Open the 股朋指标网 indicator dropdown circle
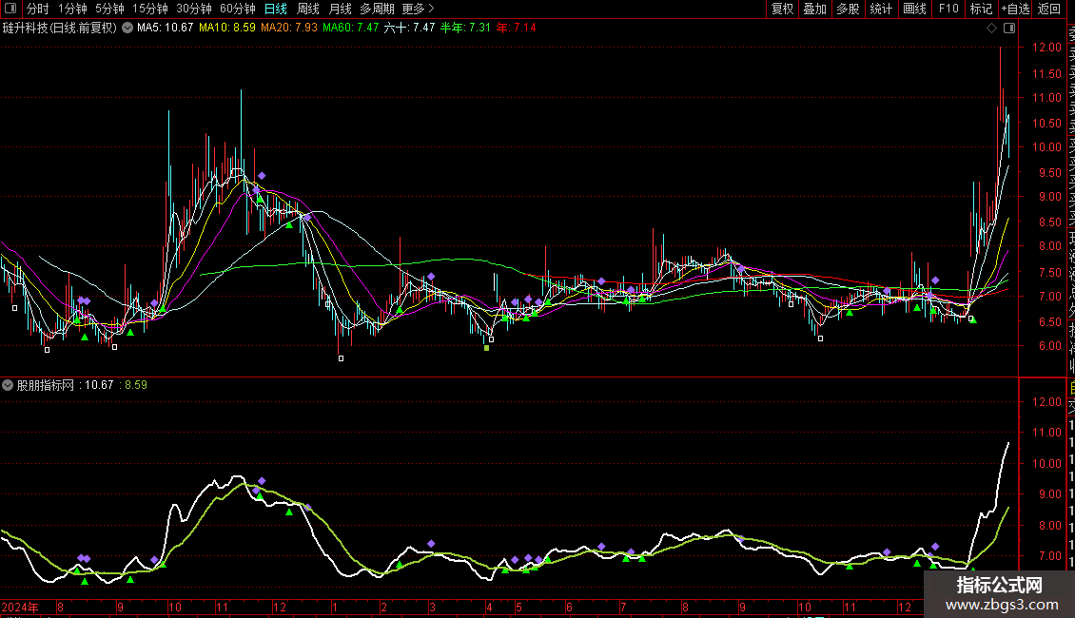Image resolution: width=1075 pixels, height=618 pixels. click(8, 385)
